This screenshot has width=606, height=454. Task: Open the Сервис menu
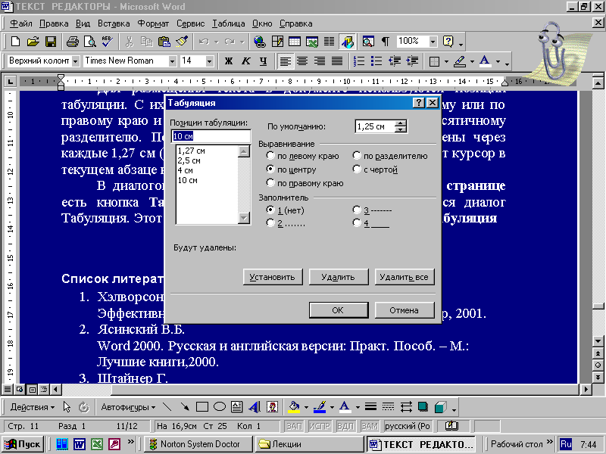coord(191,23)
